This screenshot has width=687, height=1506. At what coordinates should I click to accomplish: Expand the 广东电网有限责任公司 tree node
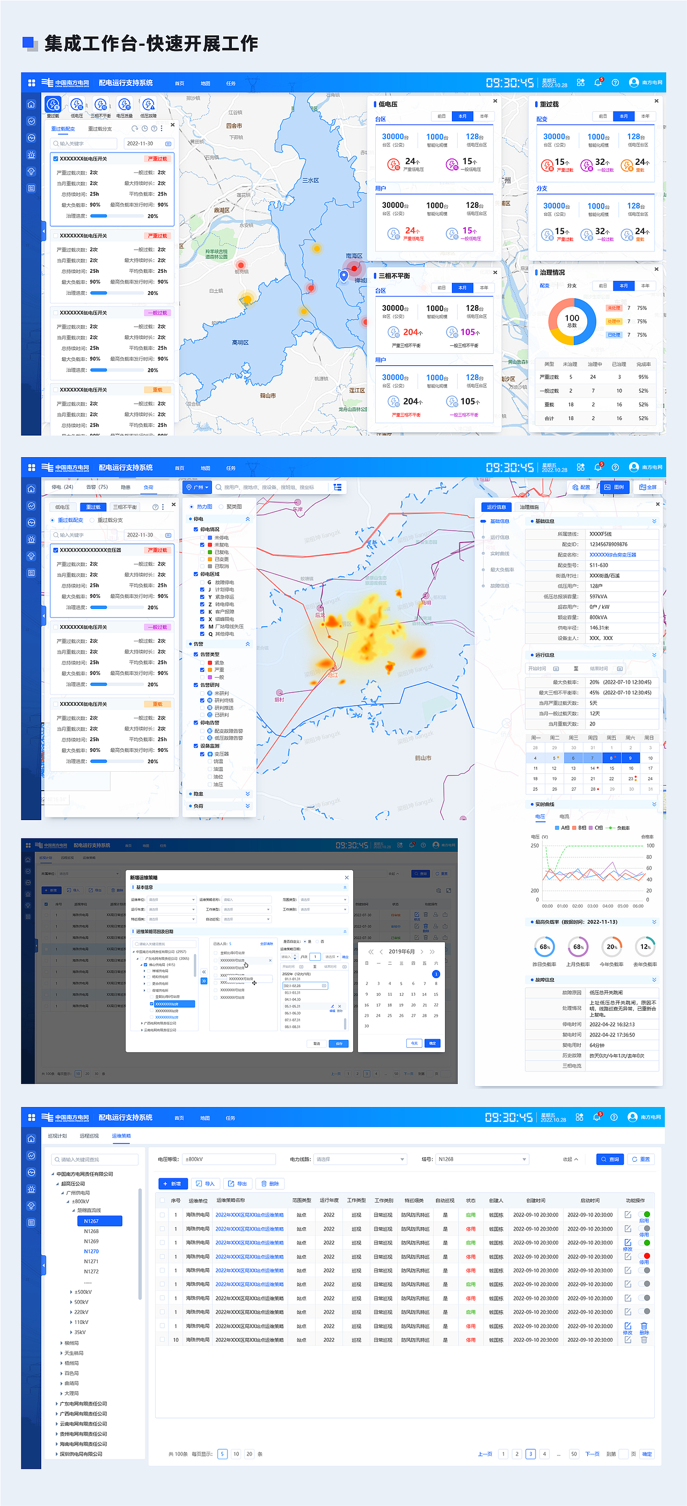coord(57,1404)
